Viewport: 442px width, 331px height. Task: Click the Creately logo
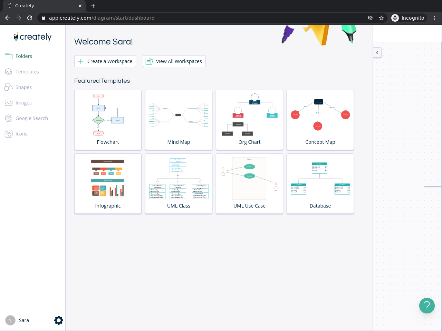coord(32,37)
